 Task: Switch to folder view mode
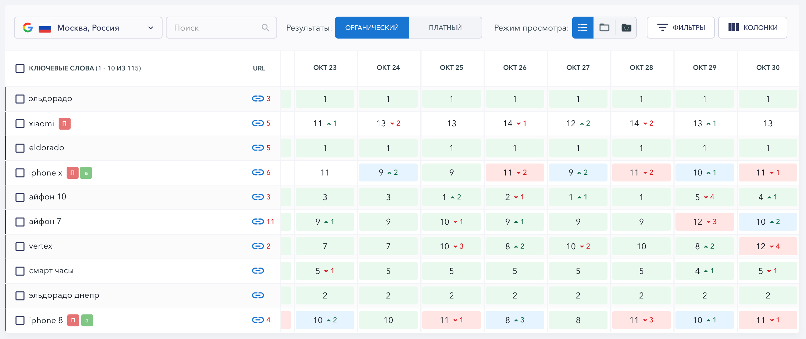click(x=604, y=28)
